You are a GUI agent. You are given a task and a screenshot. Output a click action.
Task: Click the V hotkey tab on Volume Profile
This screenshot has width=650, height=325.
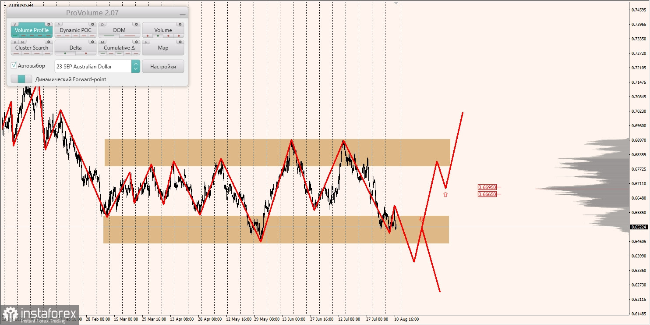tap(15, 25)
